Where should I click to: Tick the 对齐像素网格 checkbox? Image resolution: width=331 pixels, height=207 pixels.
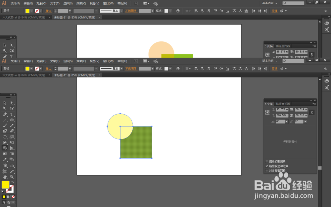coord(266,171)
